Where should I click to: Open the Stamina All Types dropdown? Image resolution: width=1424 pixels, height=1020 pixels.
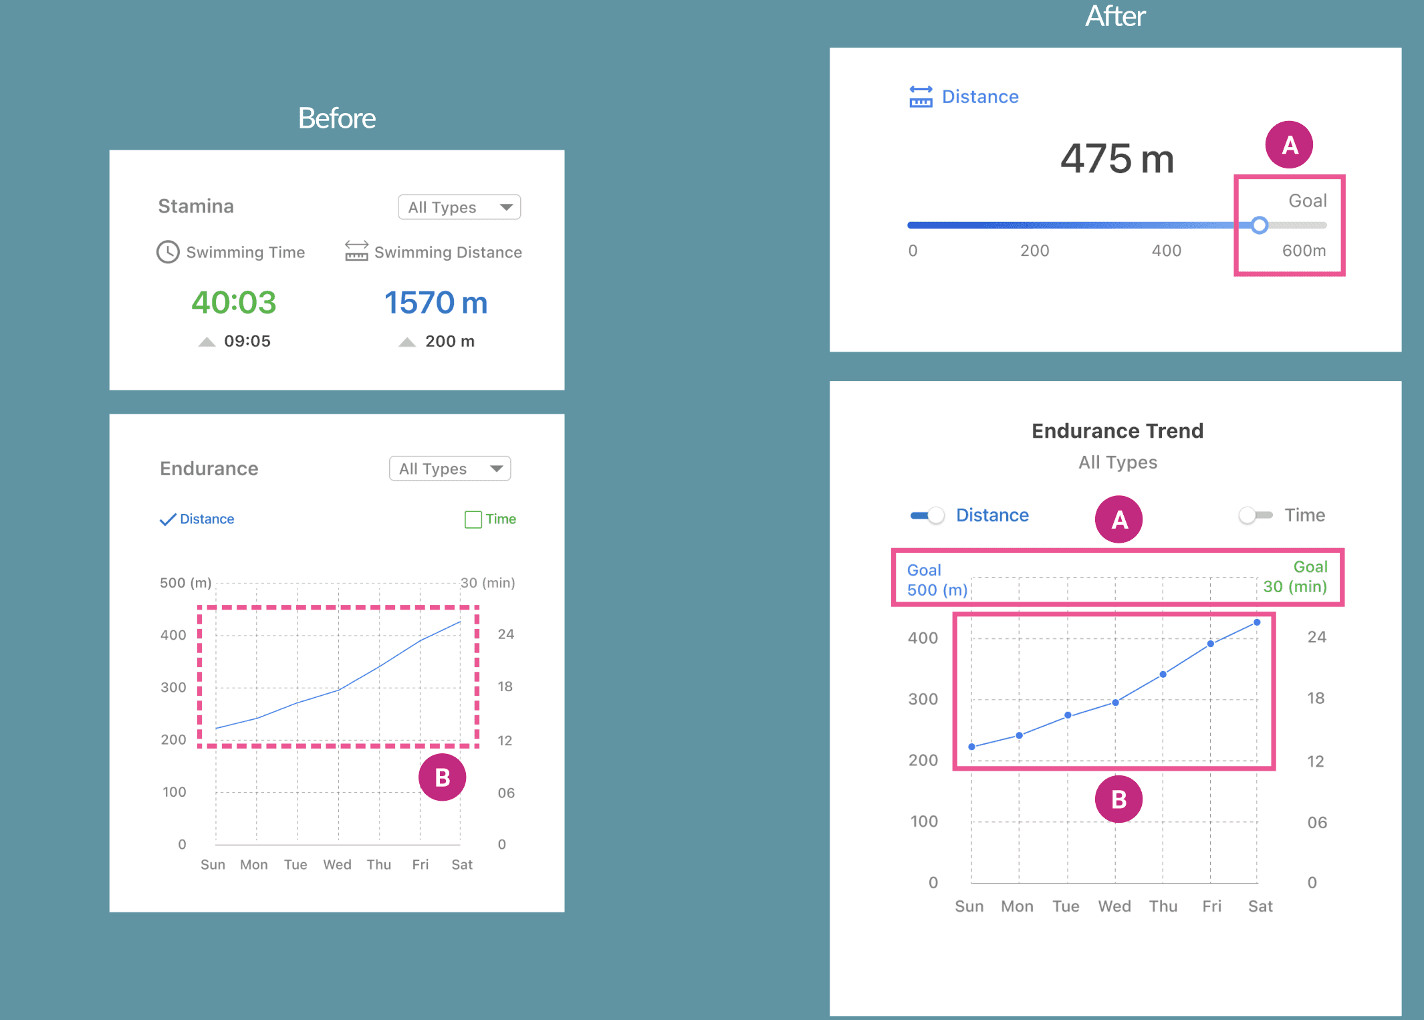tap(459, 207)
